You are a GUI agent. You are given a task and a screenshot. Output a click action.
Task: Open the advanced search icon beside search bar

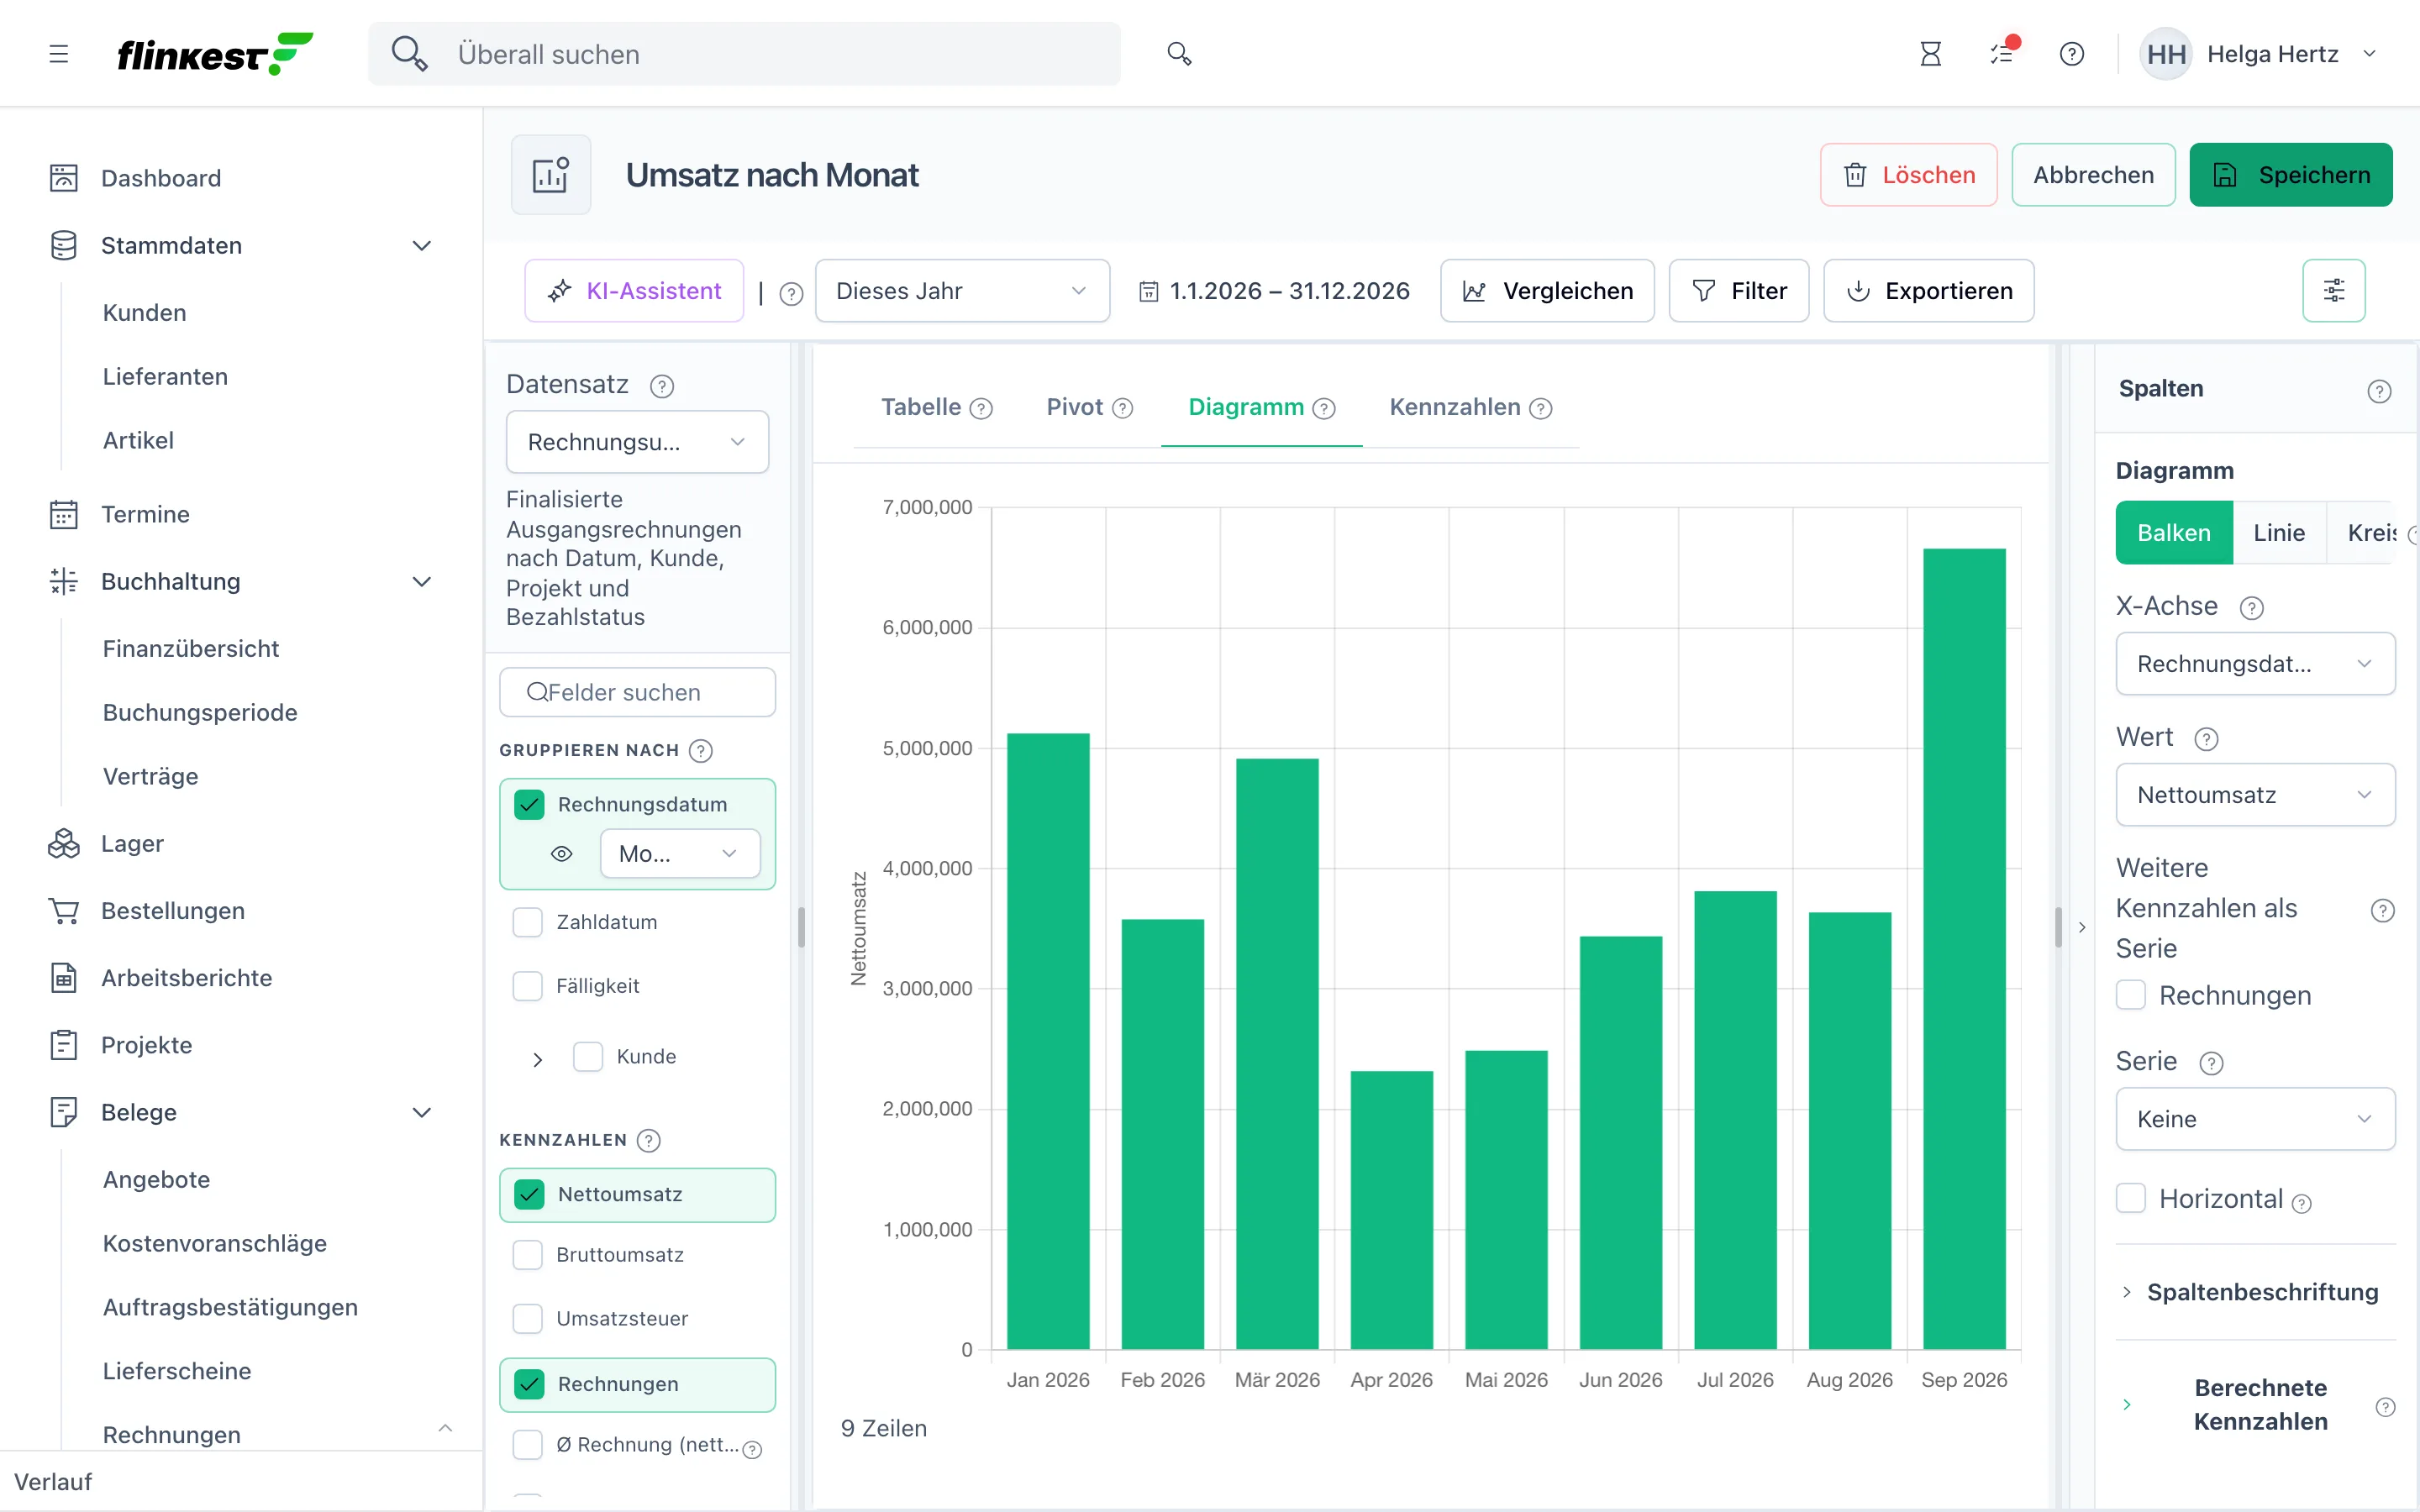click(x=1179, y=54)
